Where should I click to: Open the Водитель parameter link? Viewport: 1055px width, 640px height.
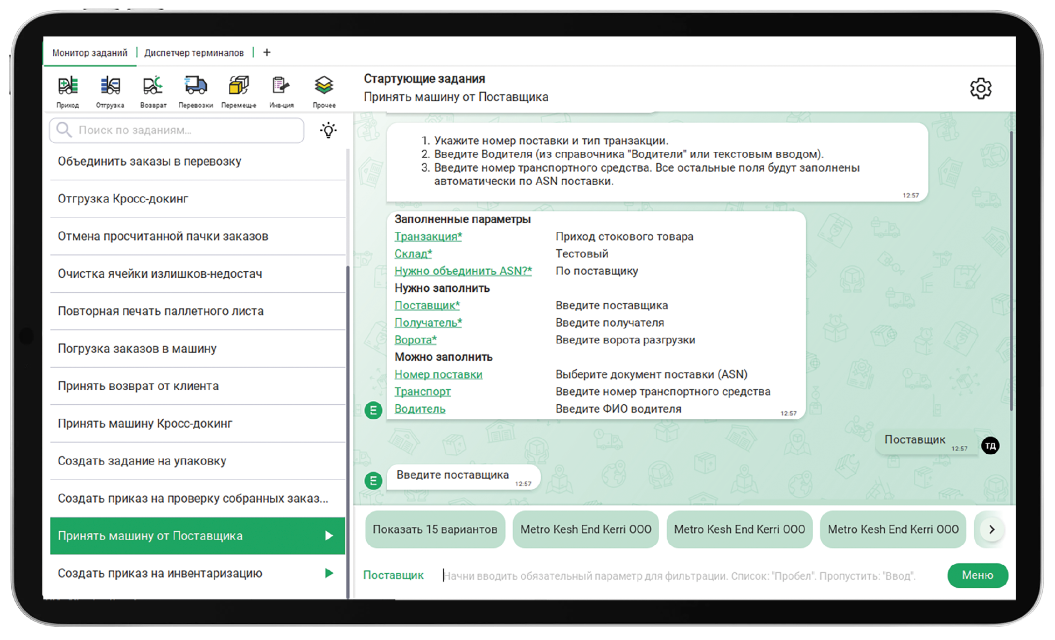[420, 409]
